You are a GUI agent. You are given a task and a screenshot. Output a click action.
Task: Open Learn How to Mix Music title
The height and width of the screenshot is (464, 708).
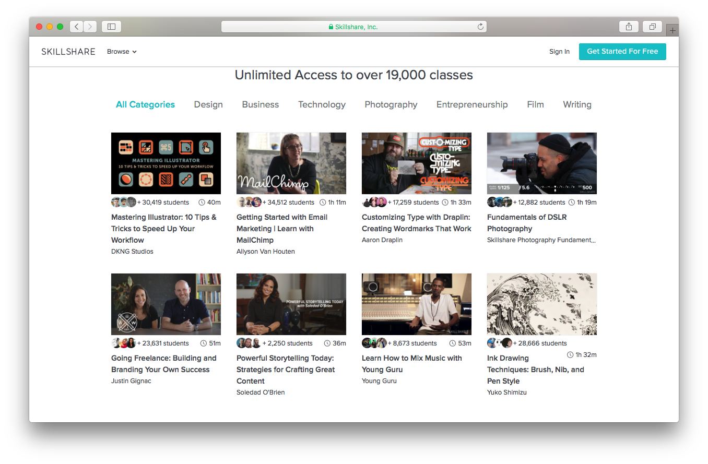click(412, 364)
